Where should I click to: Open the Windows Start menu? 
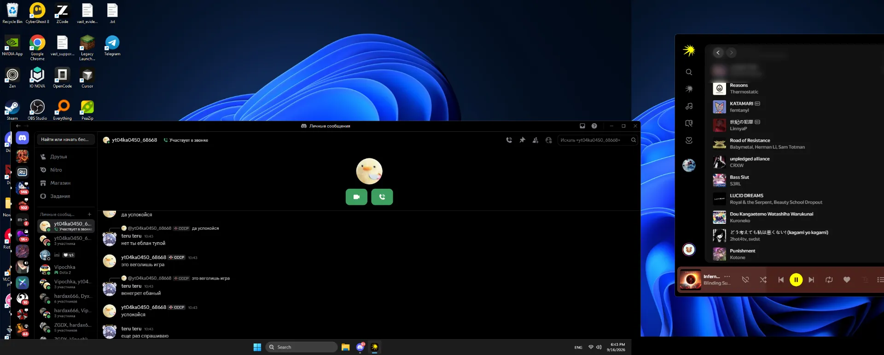click(257, 347)
